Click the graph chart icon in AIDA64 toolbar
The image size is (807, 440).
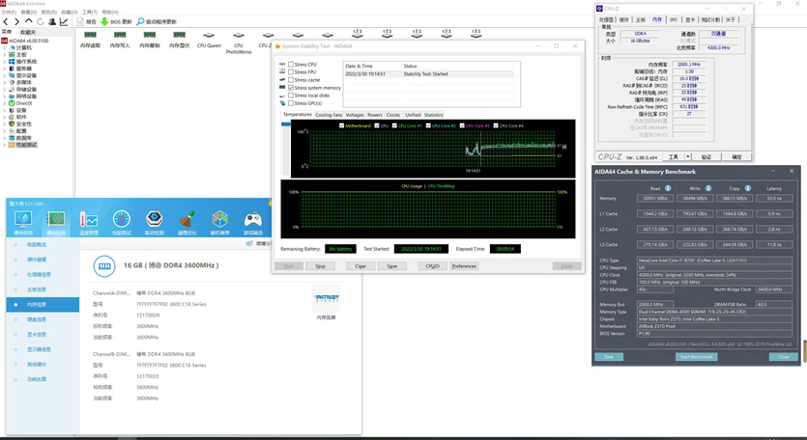[x=64, y=21]
